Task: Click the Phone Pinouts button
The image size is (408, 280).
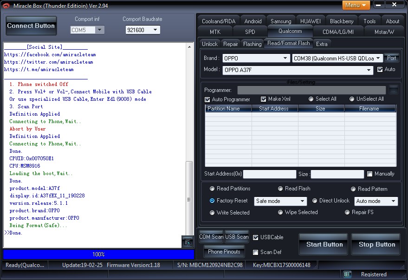Action: (x=224, y=252)
